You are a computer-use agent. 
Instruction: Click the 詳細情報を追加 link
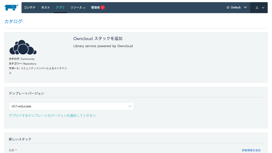tap(251, 150)
